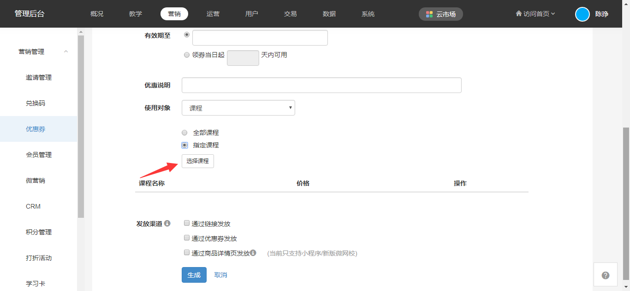Expand the 访问首页 dropdown menu
This screenshot has width=630, height=291.
coord(553,14)
